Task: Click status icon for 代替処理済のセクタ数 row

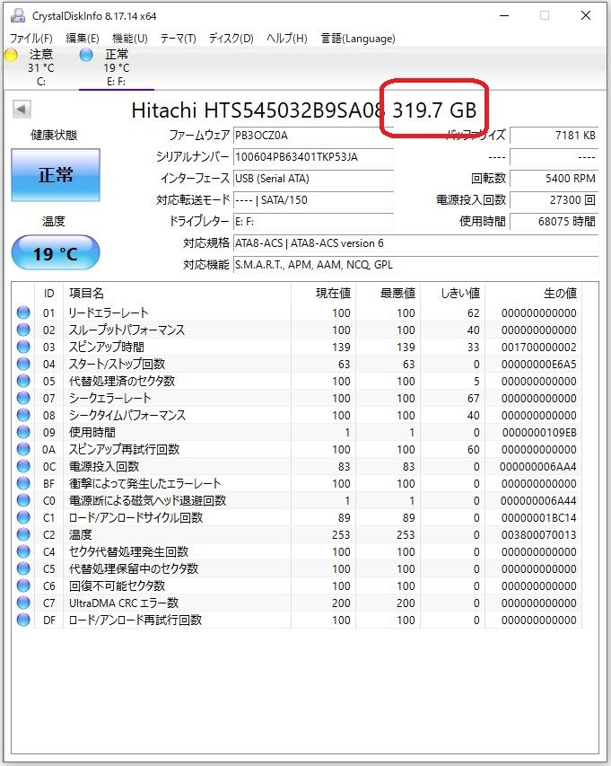Action: [23, 381]
